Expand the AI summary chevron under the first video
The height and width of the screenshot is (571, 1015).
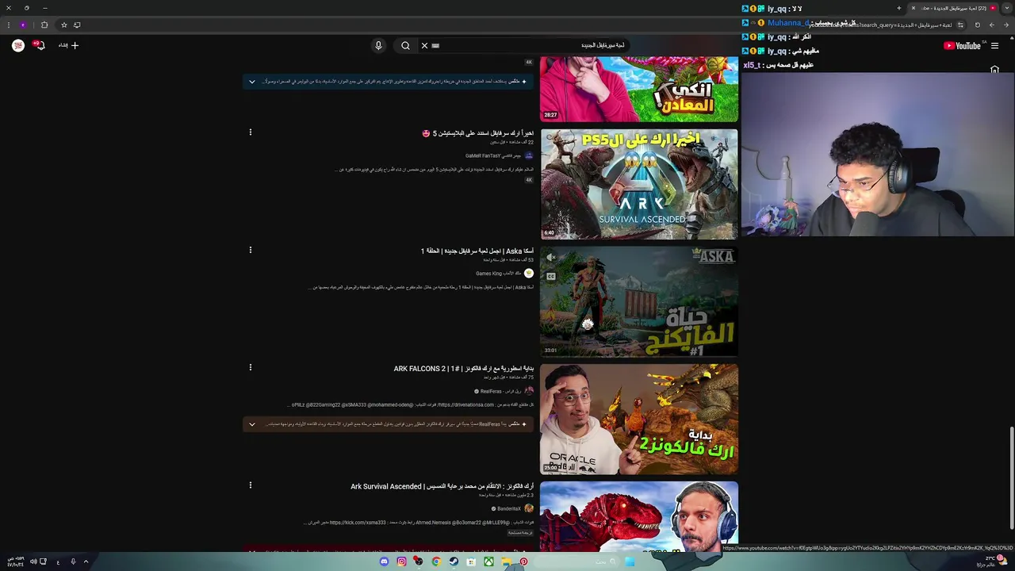252,82
